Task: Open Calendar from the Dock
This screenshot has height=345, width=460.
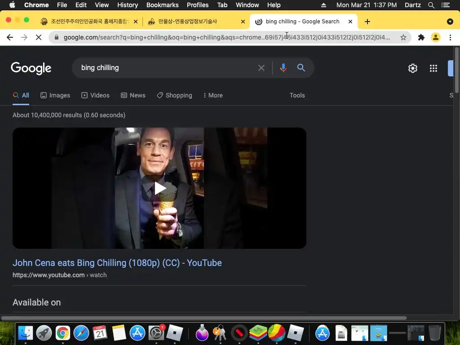Action: [x=100, y=333]
